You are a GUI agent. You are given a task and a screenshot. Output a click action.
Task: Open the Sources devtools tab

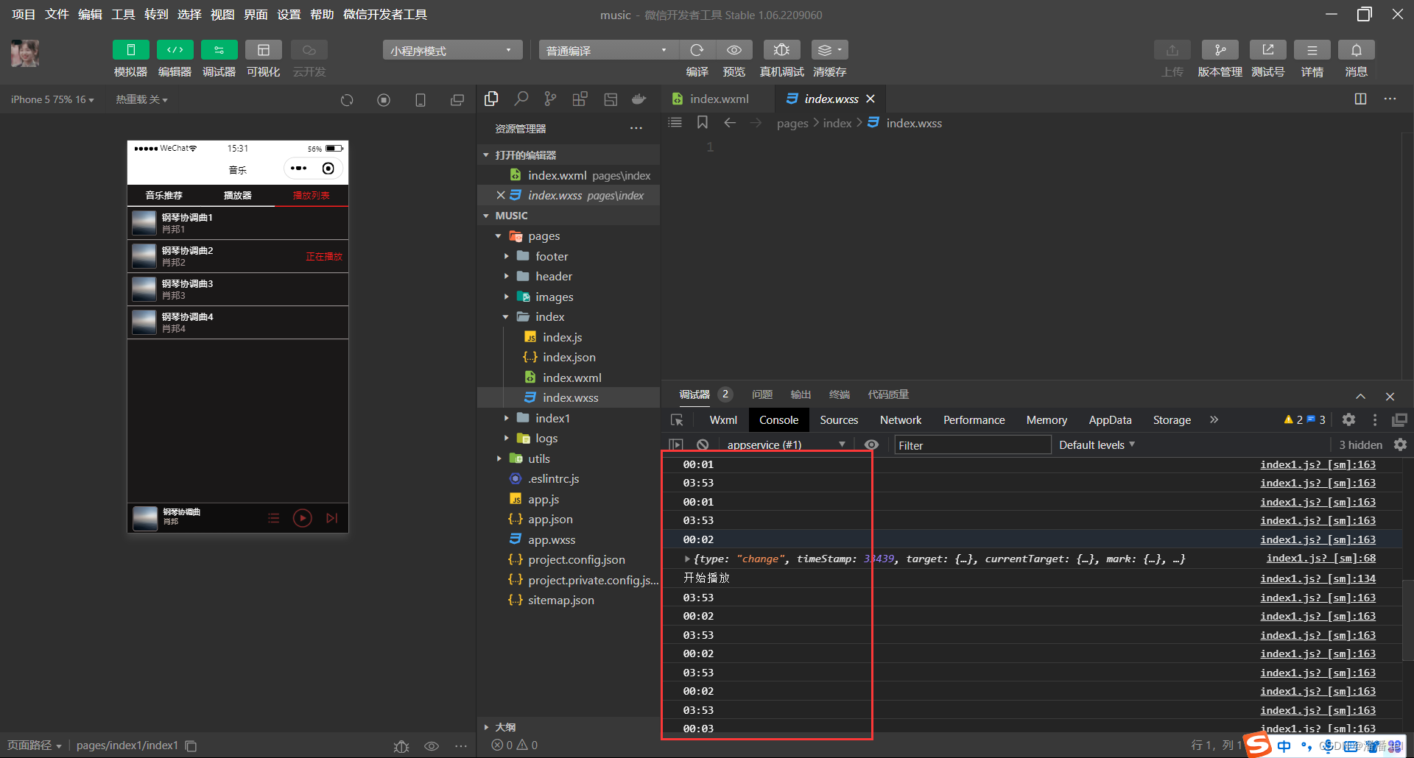[x=839, y=419]
